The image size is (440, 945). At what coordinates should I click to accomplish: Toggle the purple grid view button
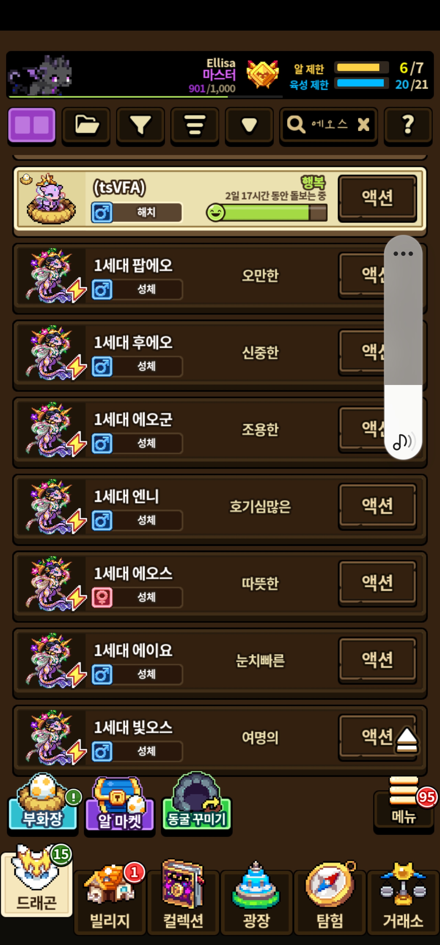coord(32,125)
